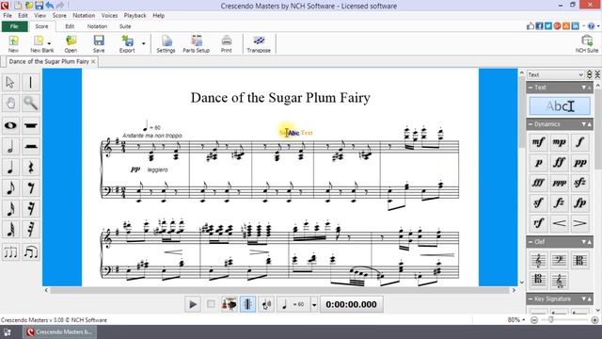Insert fp forte-piano dynamic
Image resolution: width=602 pixels, height=339 pixels.
579,202
